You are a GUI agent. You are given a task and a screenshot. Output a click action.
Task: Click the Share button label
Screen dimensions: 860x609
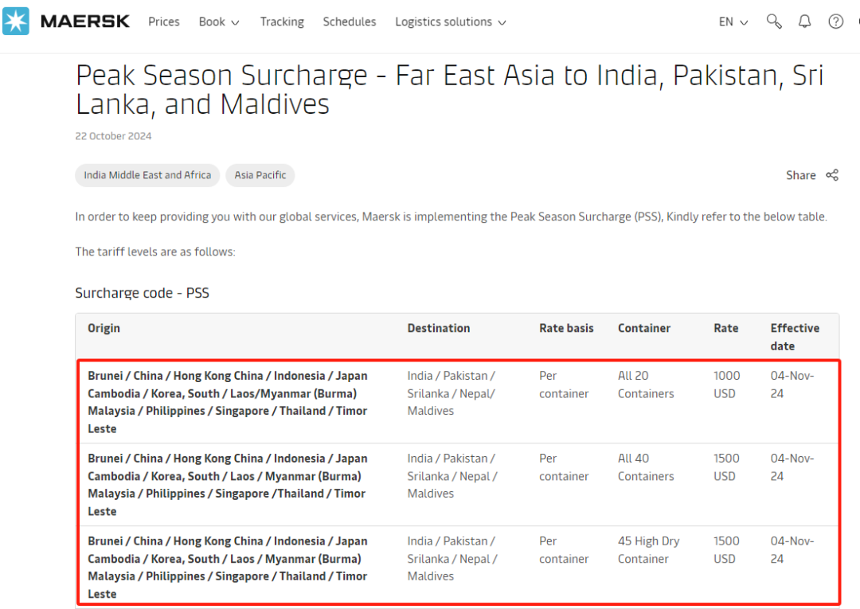(x=801, y=175)
